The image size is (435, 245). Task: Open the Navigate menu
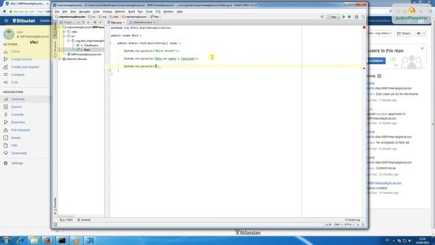point(84,12)
